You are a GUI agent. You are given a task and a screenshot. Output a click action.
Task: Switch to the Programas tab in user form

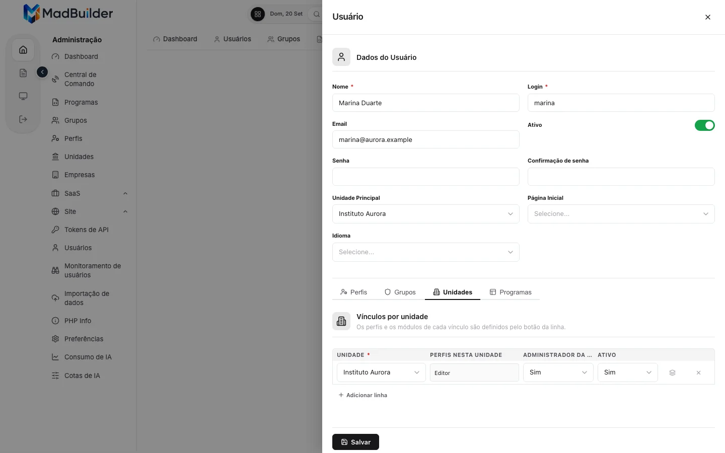(x=511, y=292)
